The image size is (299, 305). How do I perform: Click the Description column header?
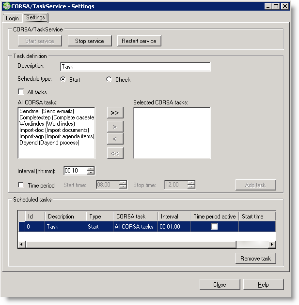point(65,216)
